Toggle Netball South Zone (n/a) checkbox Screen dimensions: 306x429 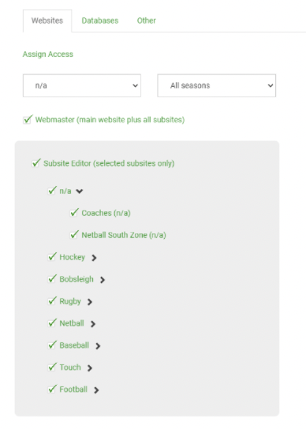tap(74, 235)
